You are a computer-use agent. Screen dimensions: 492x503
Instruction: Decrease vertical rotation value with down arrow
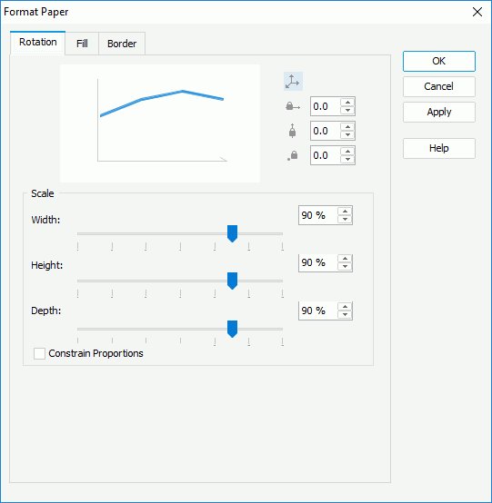click(x=347, y=134)
